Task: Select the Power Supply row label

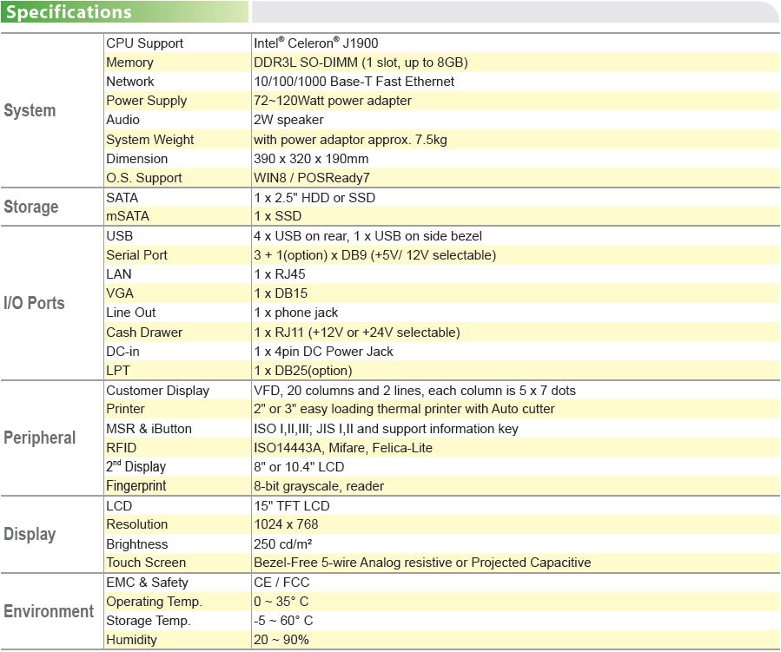Action: click(147, 101)
